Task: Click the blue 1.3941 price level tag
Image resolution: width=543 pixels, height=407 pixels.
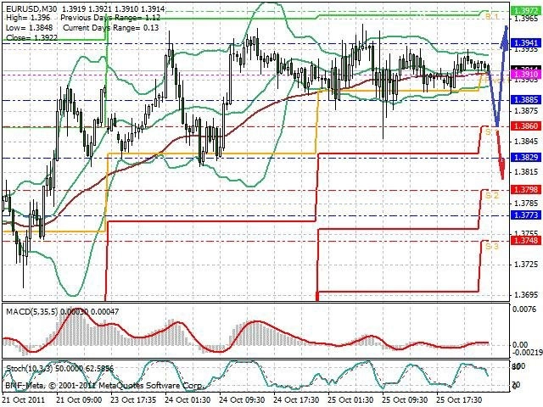Action: click(x=526, y=43)
